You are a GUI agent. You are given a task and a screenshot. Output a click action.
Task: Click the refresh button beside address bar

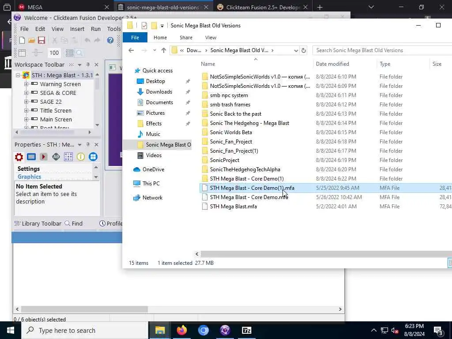coord(304,50)
